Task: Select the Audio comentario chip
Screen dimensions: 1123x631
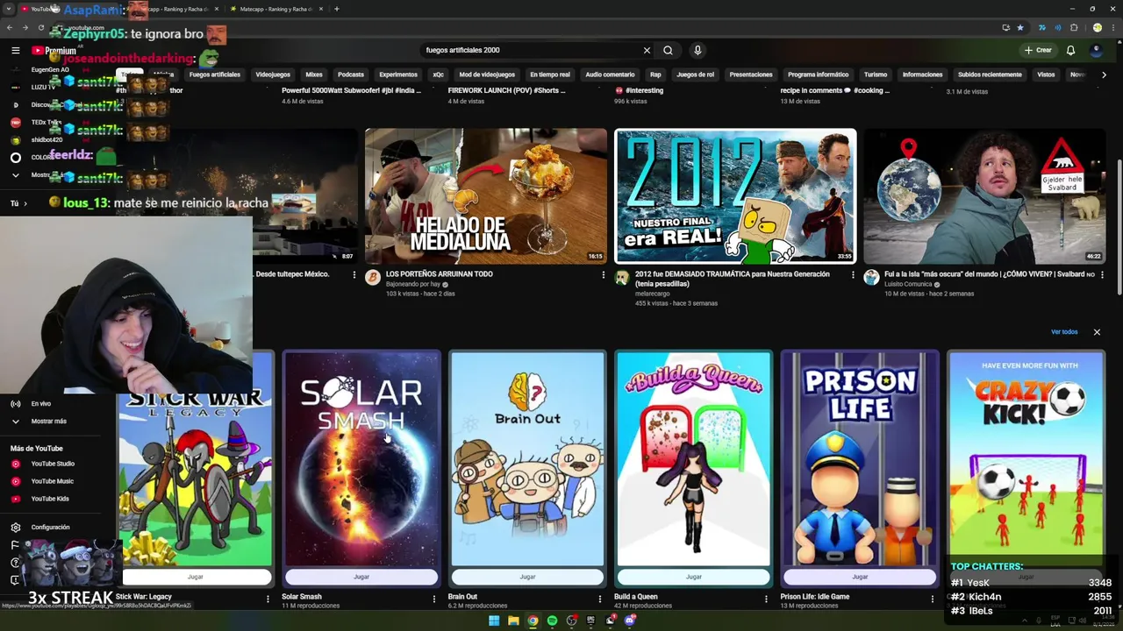Action: 610,74
